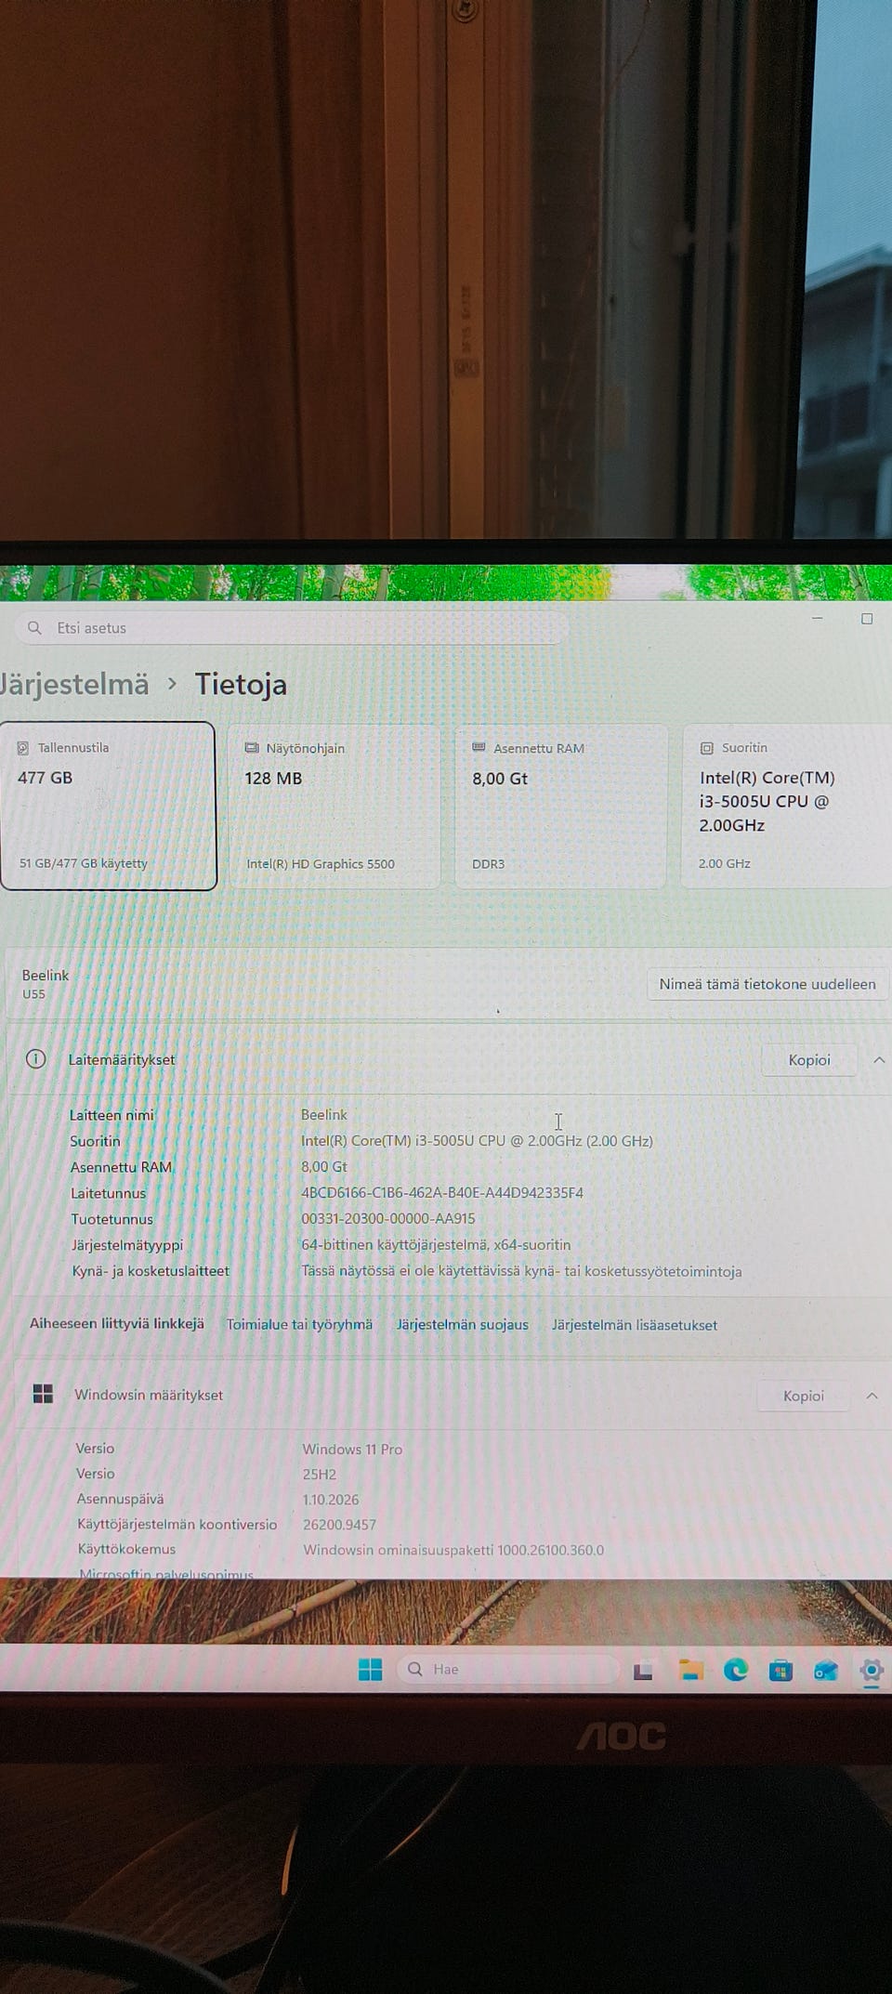Click the Settings gear taskbar icon

click(872, 1671)
